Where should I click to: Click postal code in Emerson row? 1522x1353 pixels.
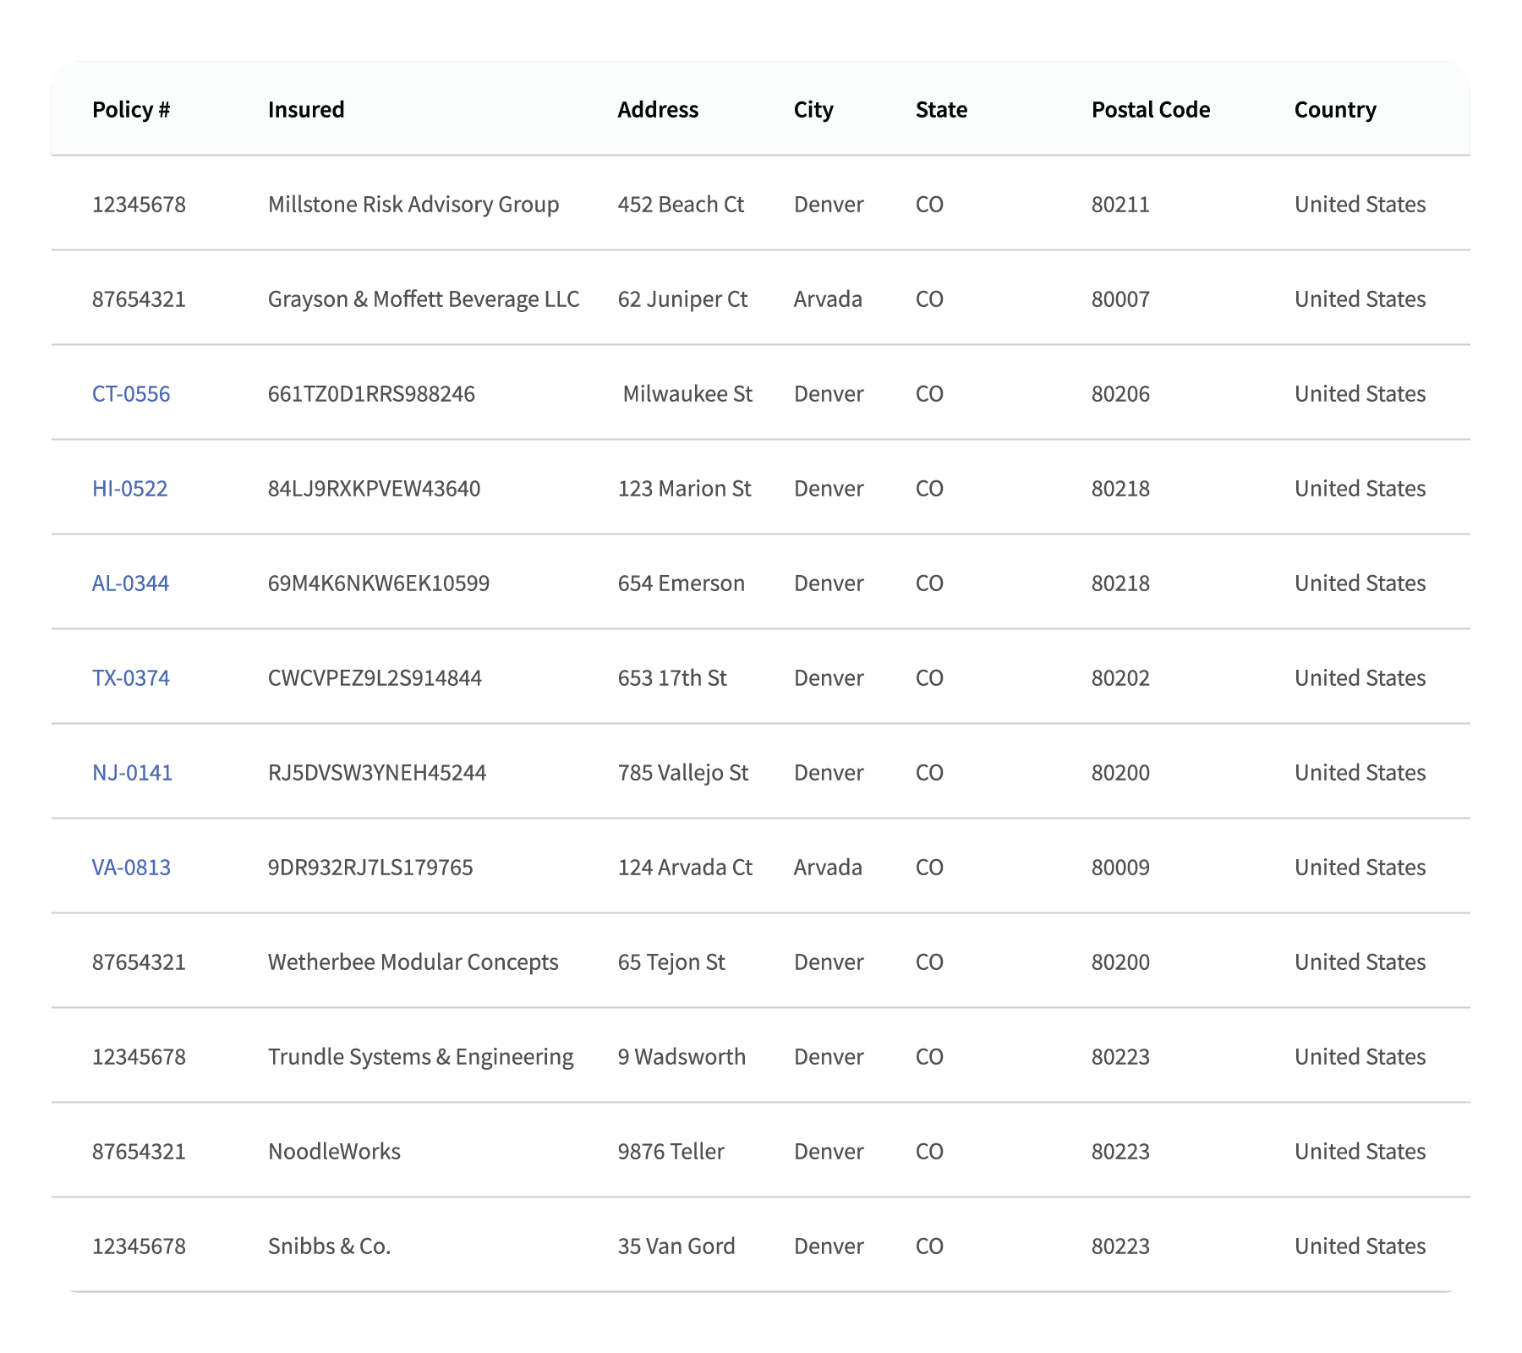(x=1120, y=583)
